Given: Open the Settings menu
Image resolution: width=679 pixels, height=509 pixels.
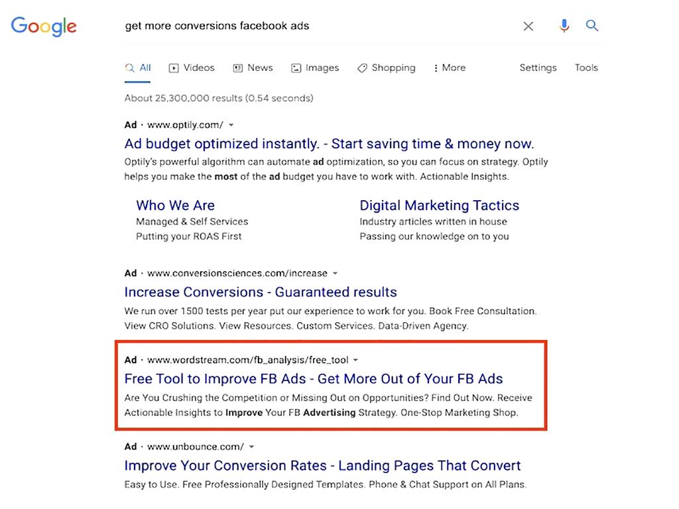Looking at the screenshot, I should 538,68.
